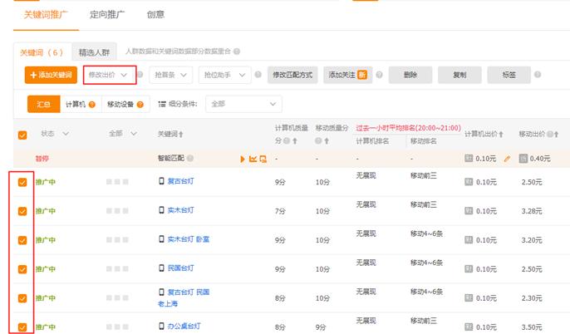Image resolution: width=570 pixels, height=334 pixels.
Task: Select the 计算机 device view tab
Action: (x=81, y=105)
